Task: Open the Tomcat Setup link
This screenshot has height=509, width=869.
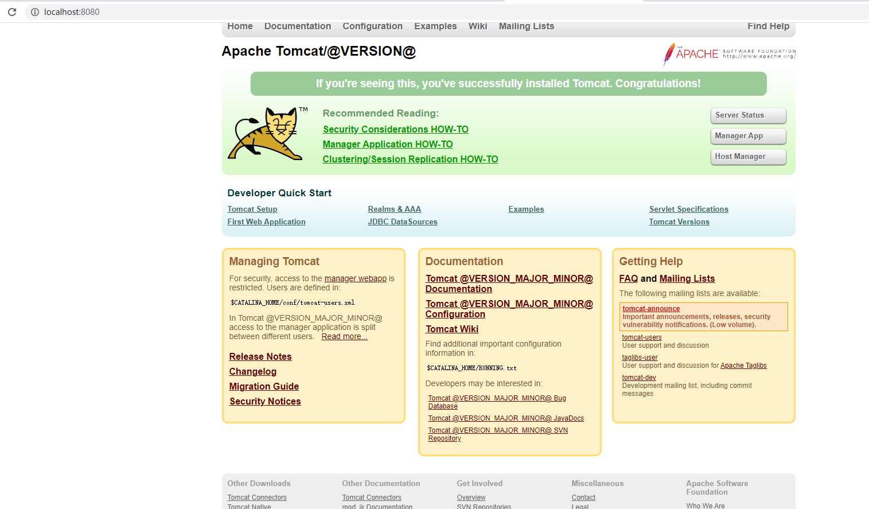Action: (x=252, y=209)
